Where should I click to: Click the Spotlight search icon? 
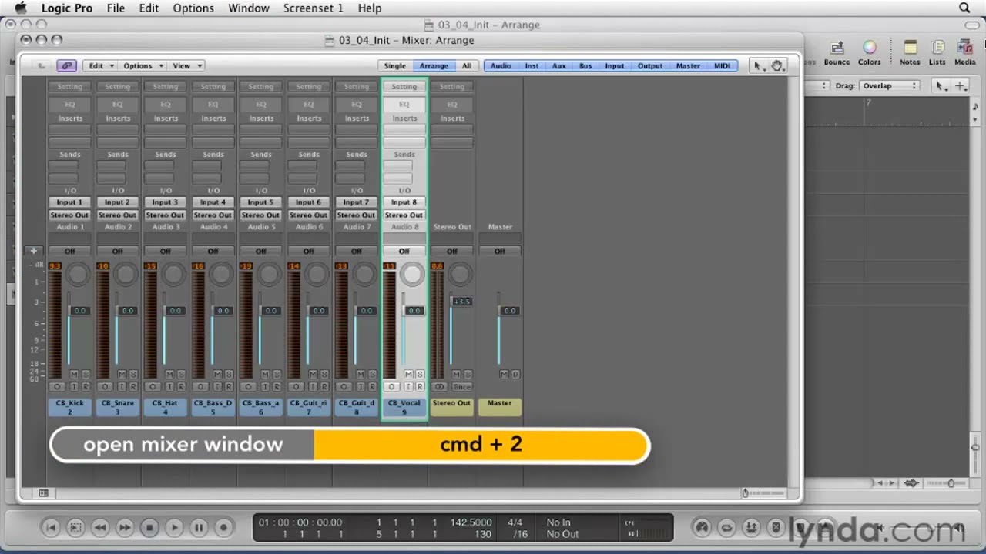tap(964, 8)
